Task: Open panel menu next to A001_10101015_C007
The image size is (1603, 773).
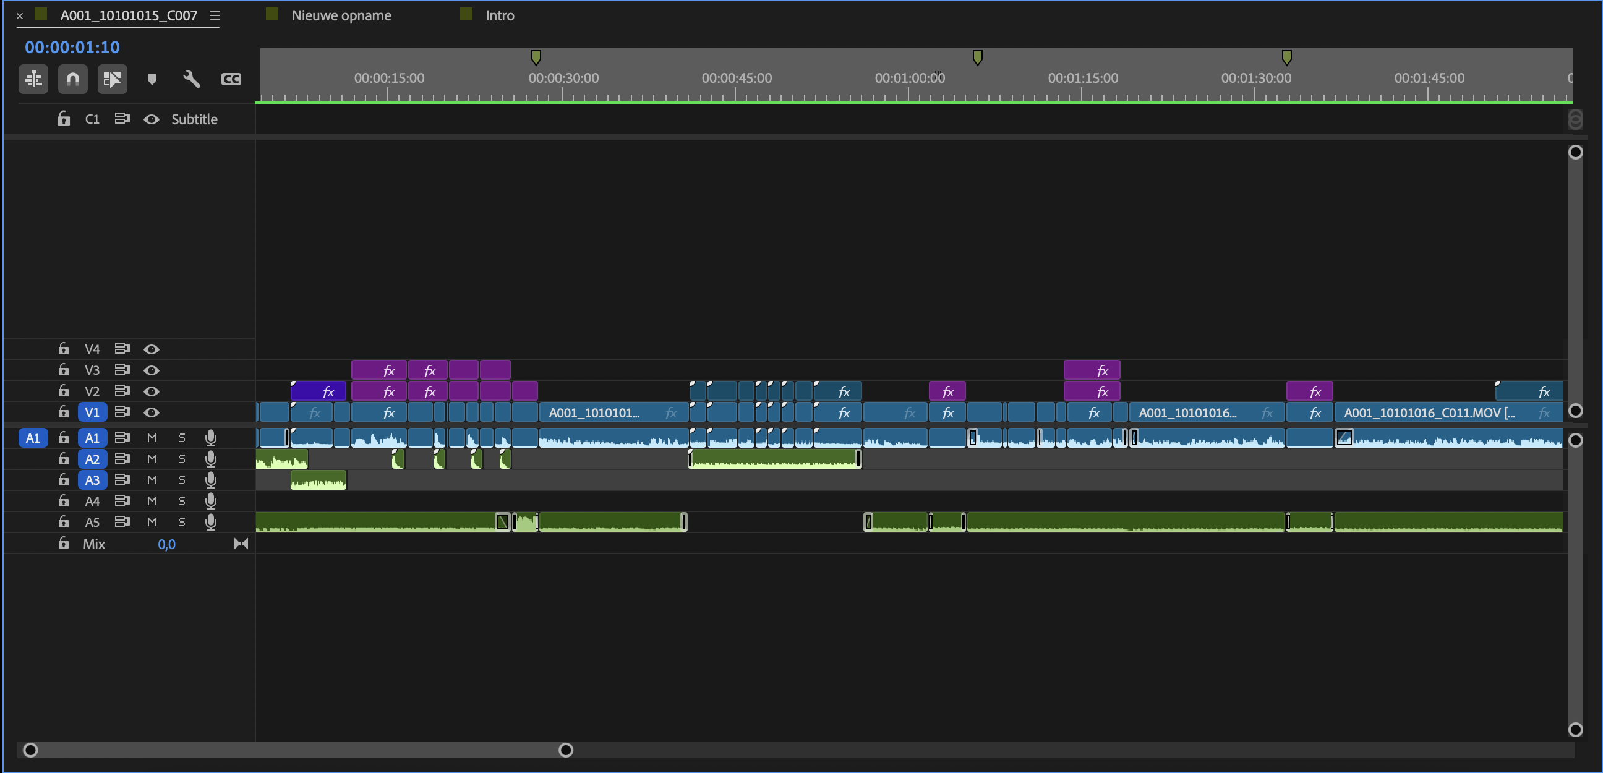Action: pyautogui.click(x=215, y=15)
